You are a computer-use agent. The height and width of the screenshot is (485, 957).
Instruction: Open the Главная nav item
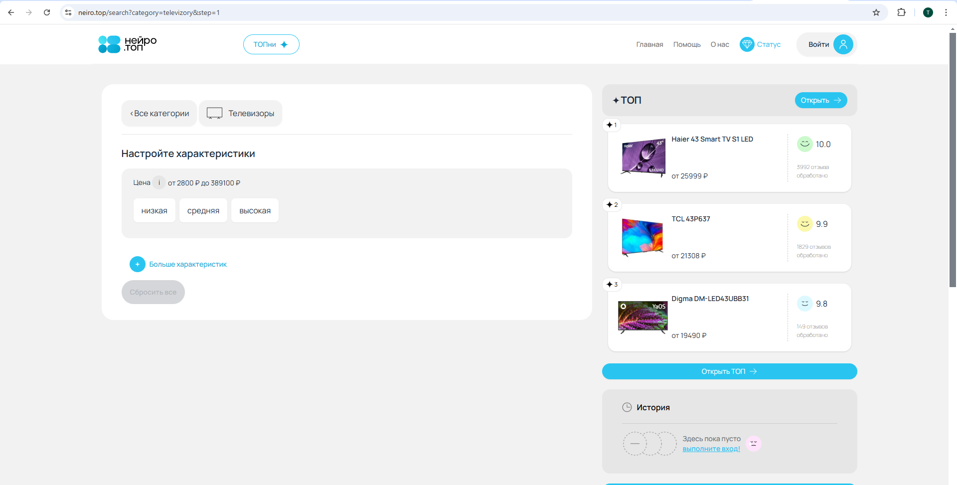click(x=649, y=44)
